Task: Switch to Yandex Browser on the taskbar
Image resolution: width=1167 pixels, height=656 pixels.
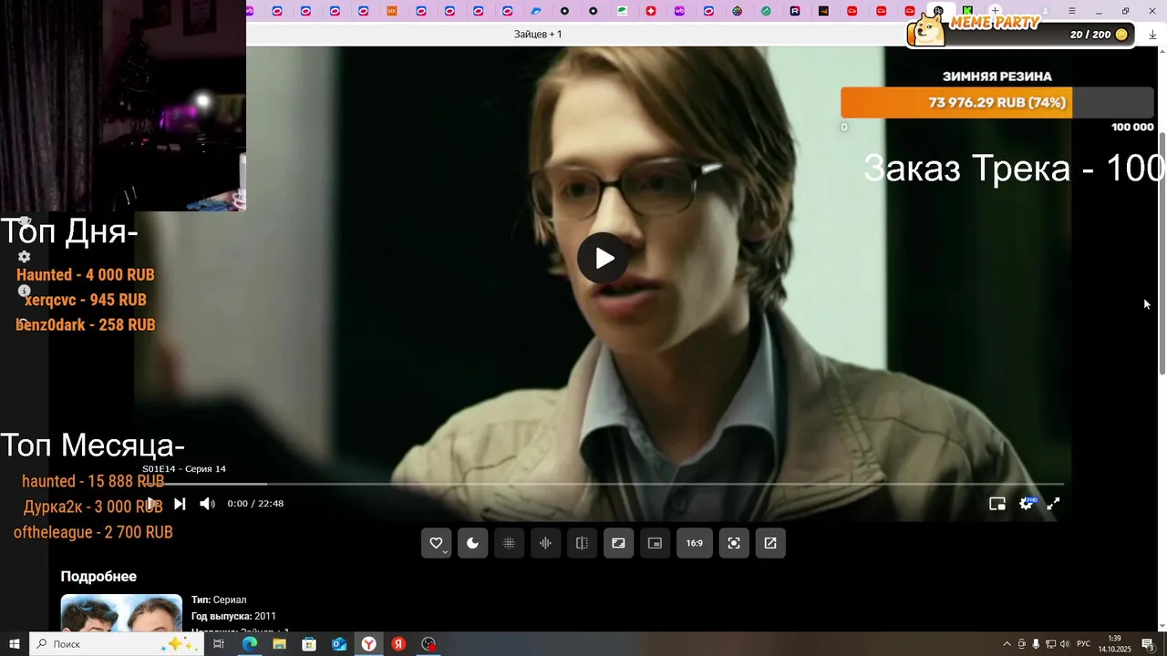Action: (368, 644)
